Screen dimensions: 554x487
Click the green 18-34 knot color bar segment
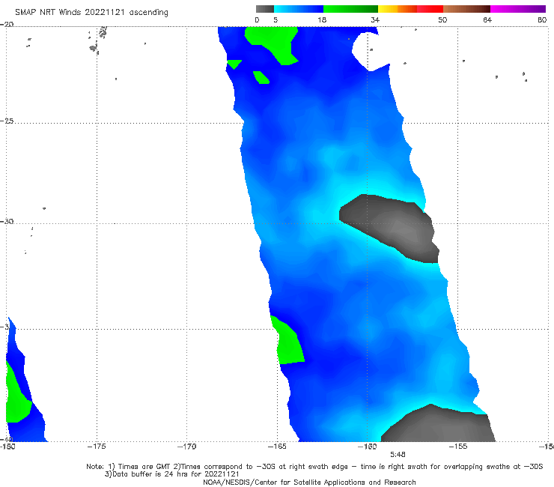(x=350, y=9)
